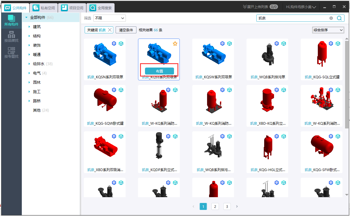This screenshot has height=216, width=350.
Task: Click 参 badge on XBD系列双吸消 card
Action: pos(114,136)
